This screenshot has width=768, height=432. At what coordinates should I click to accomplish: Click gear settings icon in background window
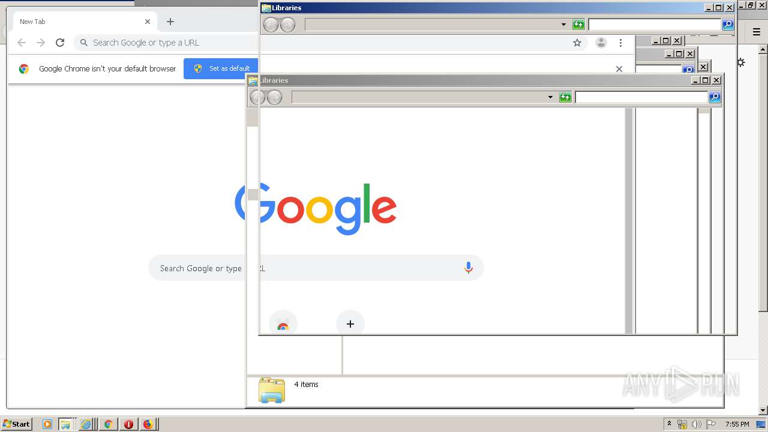tap(742, 62)
